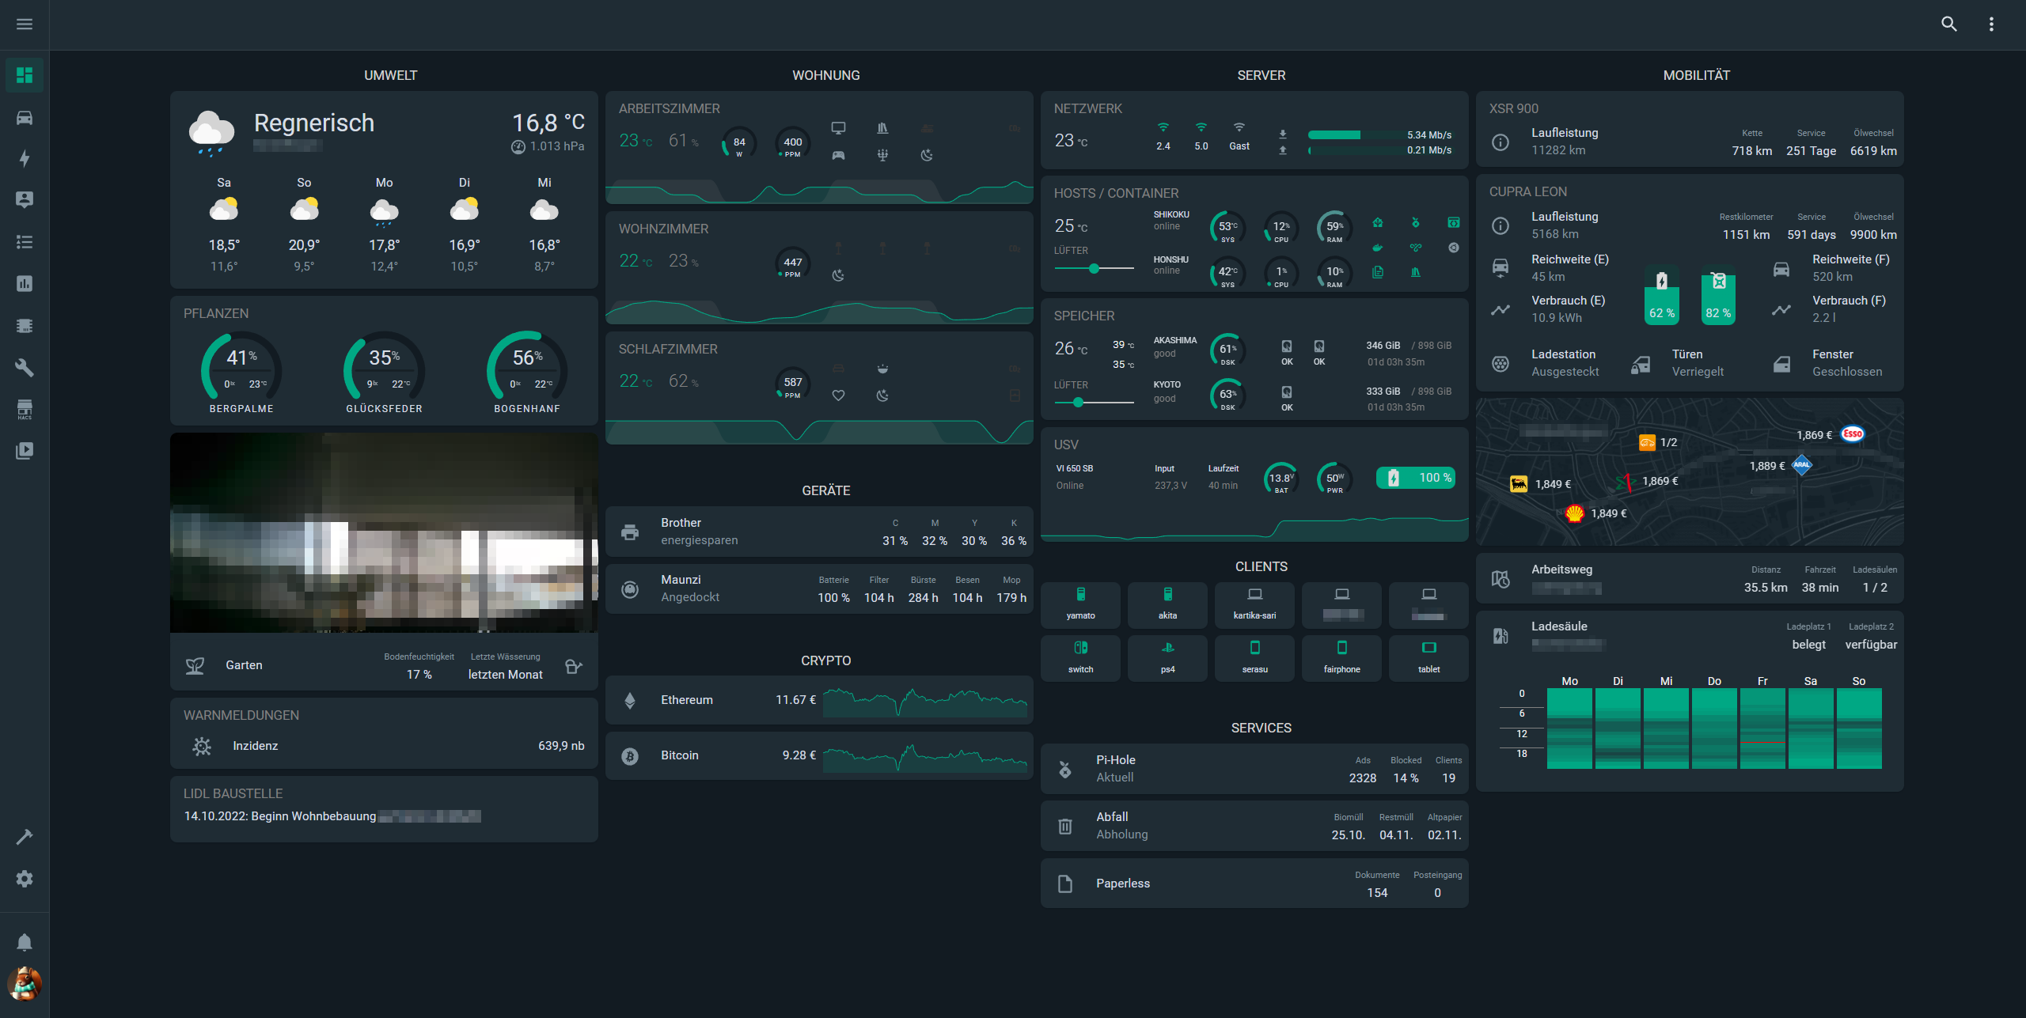Open the energy lightning bolt view
The image size is (2026, 1018).
[25, 159]
